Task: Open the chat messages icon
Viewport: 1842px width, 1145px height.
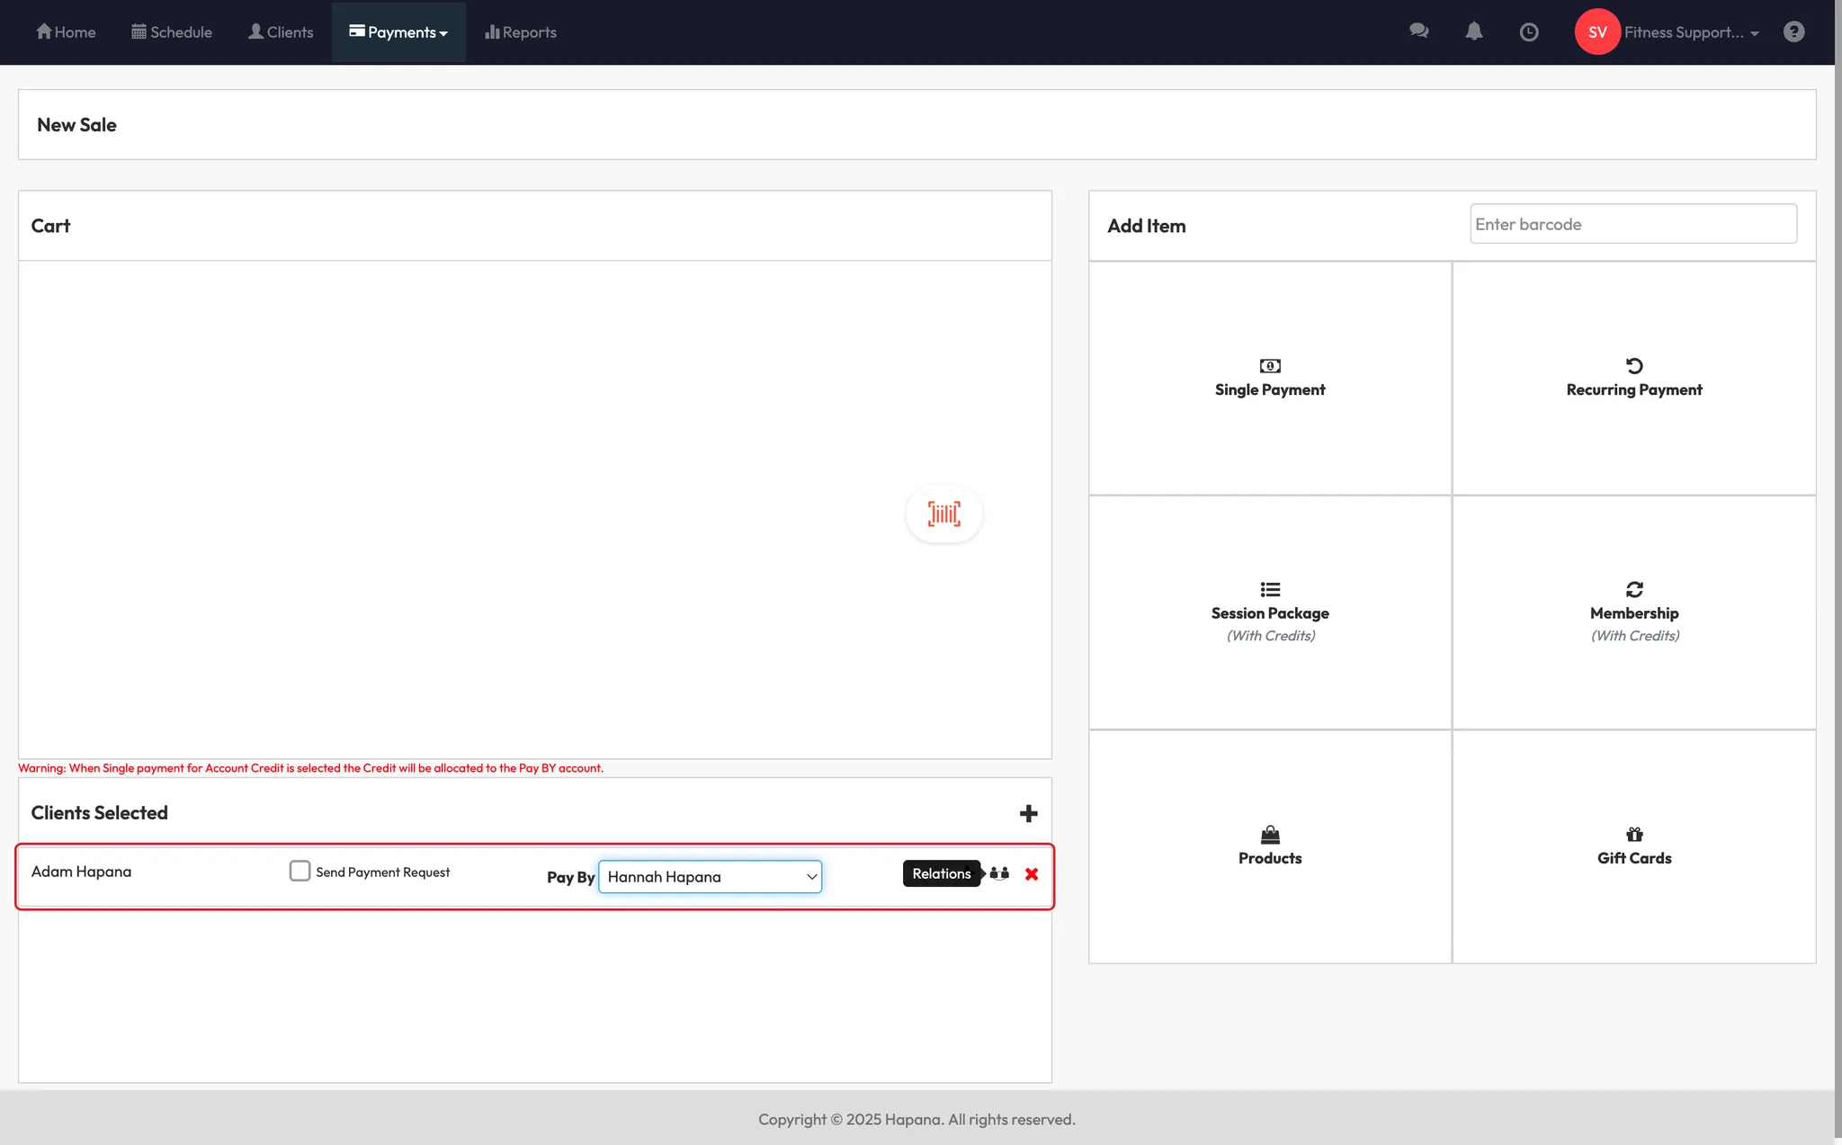Action: (x=1418, y=31)
